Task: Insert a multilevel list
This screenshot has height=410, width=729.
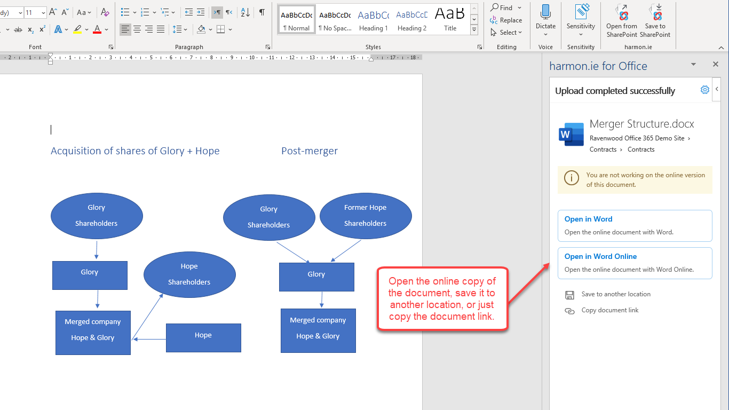Action: tap(165, 12)
